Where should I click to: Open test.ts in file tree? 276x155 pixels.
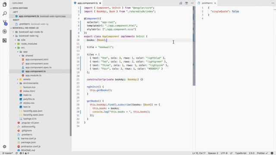pyautogui.click(x=27, y=107)
